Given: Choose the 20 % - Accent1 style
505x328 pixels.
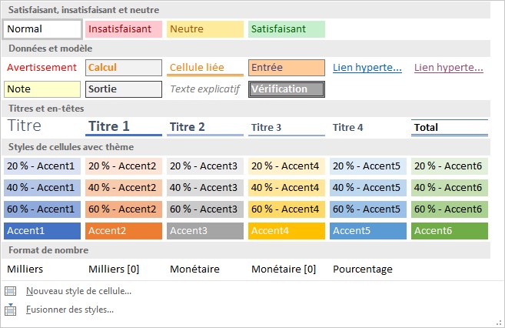Looking at the screenshot, I should (42, 166).
